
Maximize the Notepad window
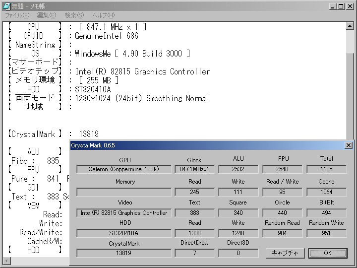(x=341, y=6)
